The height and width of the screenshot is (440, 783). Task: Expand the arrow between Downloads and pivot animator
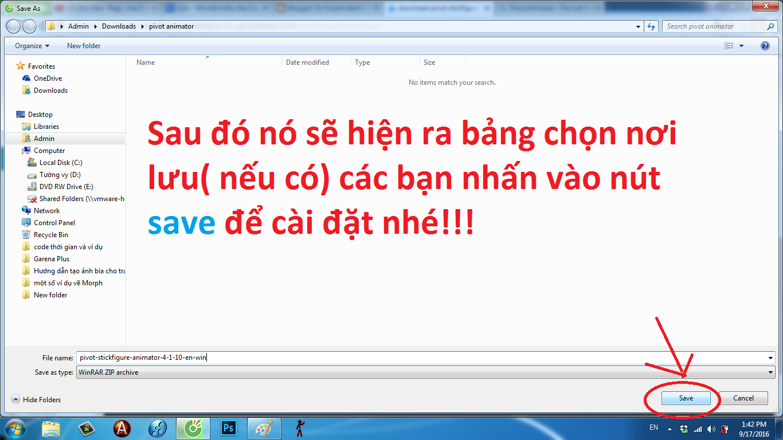143,26
